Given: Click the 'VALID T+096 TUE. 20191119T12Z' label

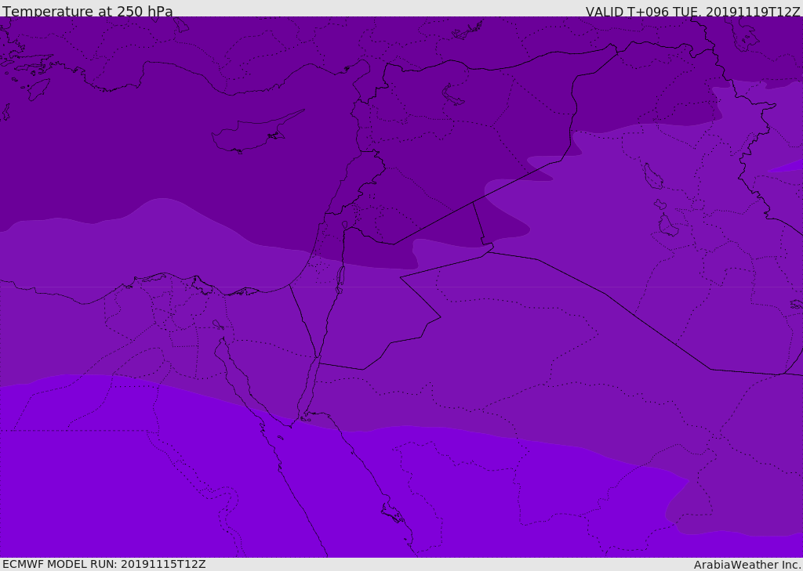Looking at the screenshot, I should (x=693, y=12).
